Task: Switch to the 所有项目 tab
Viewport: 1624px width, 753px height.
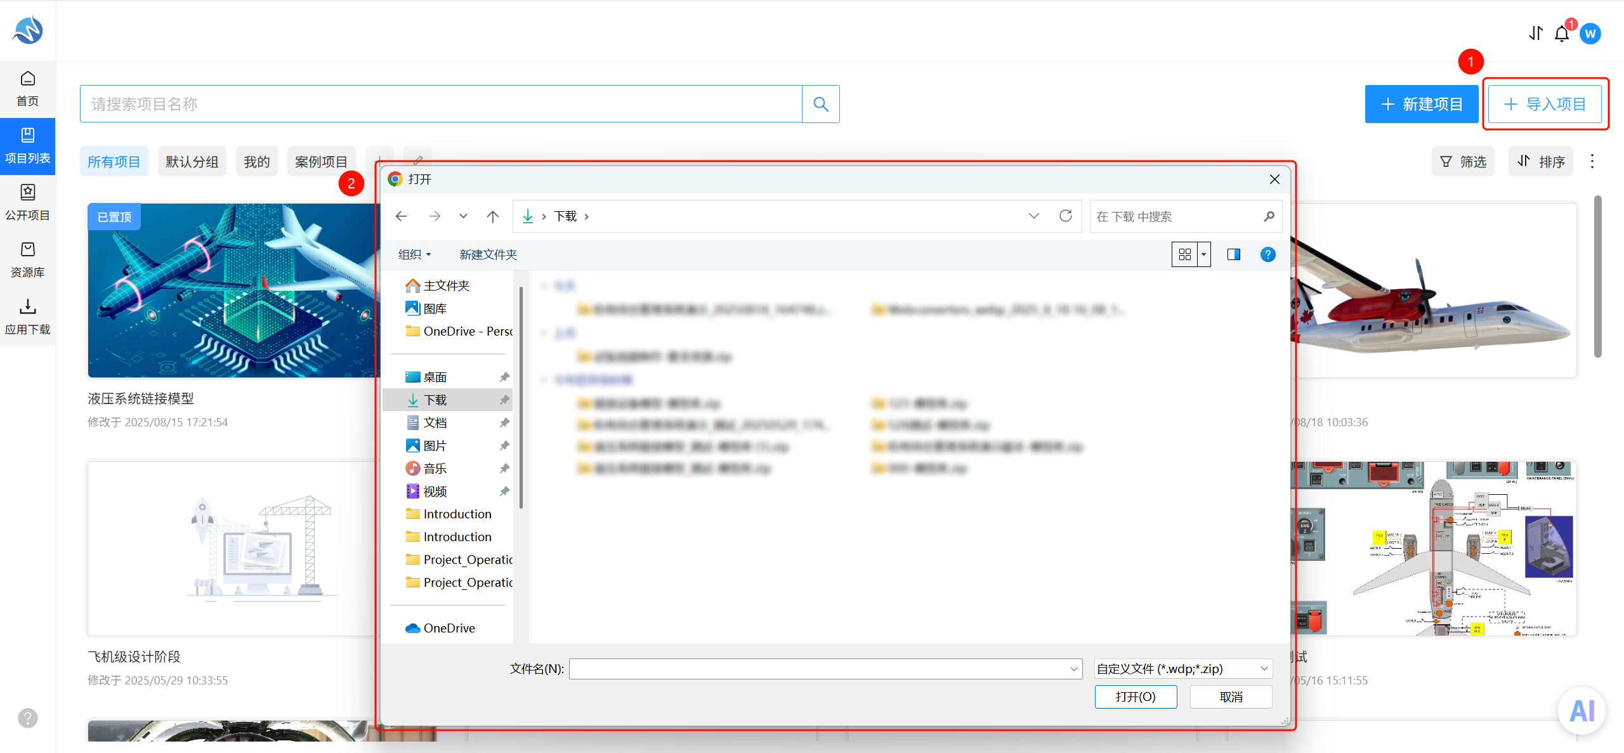Action: (x=114, y=162)
